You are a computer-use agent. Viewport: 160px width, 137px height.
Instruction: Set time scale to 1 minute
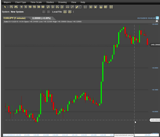pyautogui.click(x=21, y=7)
